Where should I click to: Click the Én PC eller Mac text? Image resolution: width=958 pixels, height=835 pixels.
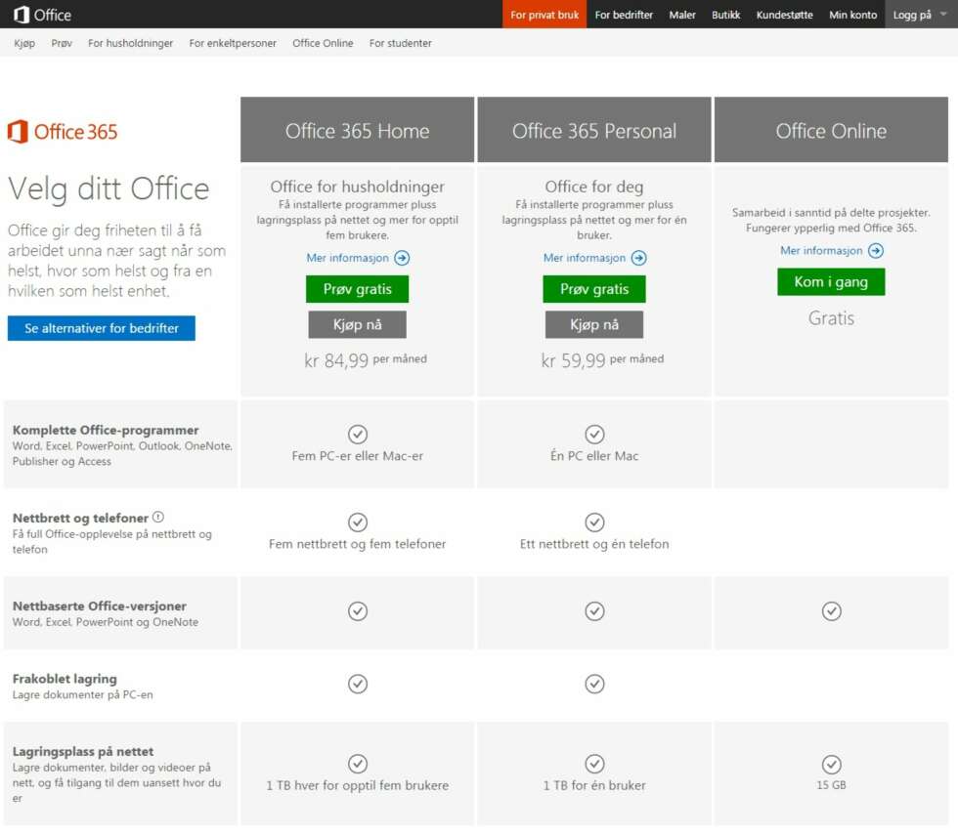tap(594, 456)
